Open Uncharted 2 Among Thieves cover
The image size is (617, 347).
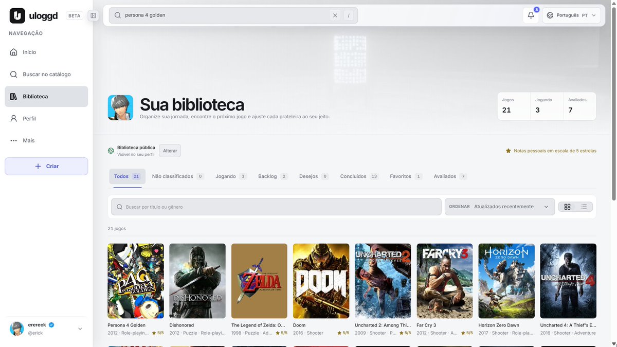coord(383,281)
